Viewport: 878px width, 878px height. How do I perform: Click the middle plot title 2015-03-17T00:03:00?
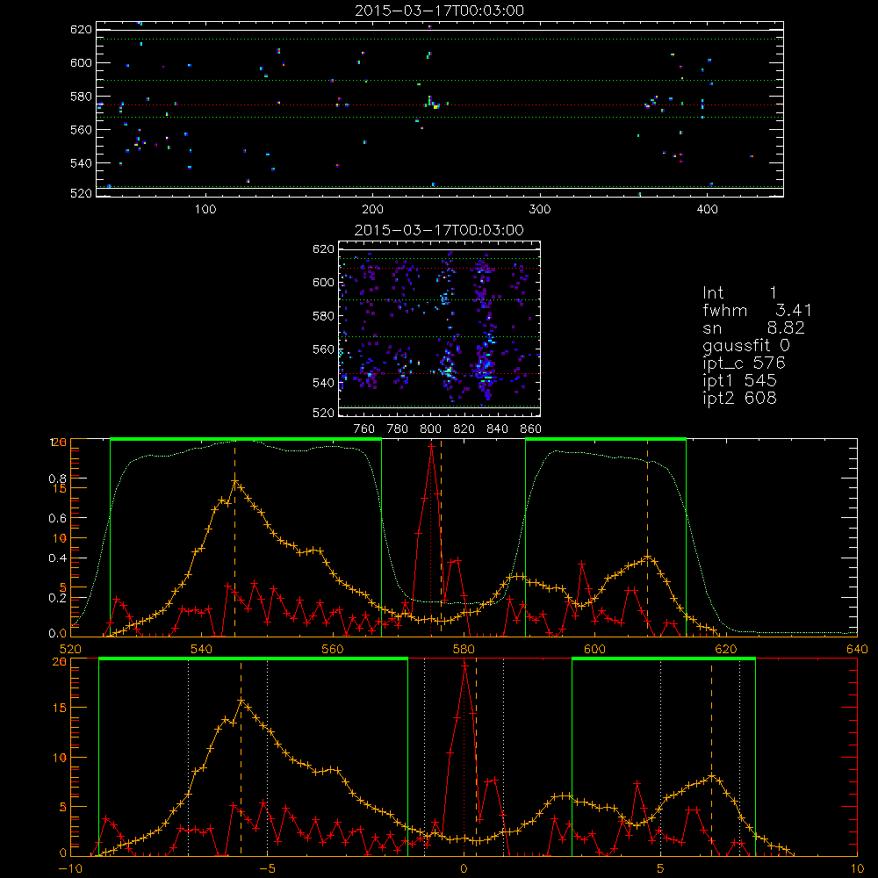(440, 230)
